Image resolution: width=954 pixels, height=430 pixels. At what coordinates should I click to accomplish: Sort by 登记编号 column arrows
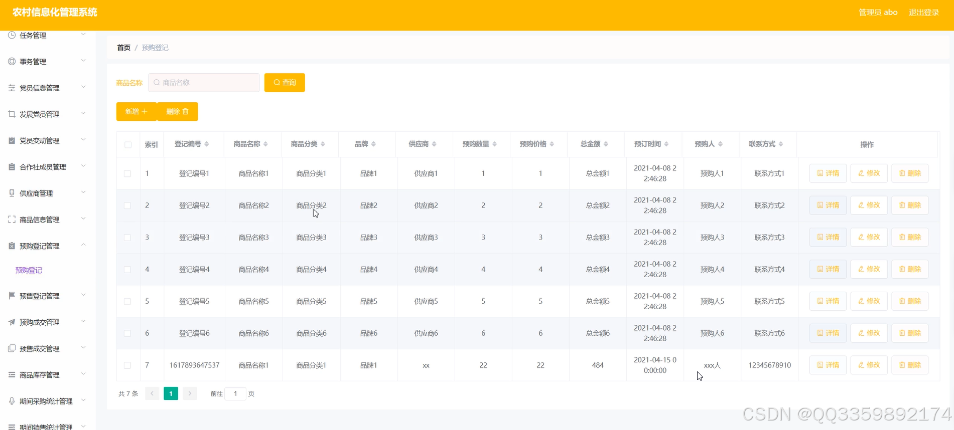click(x=207, y=144)
